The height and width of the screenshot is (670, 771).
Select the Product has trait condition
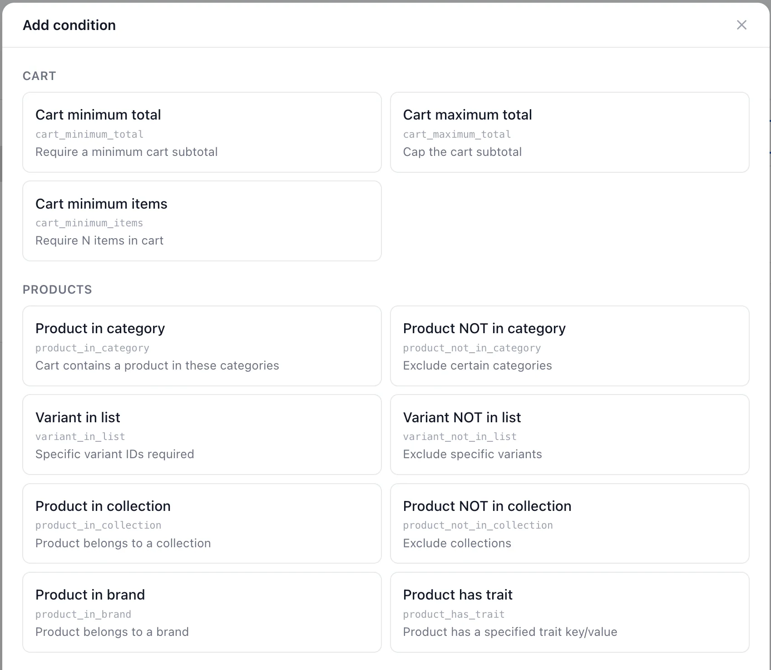pyautogui.click(x=569, y=612)
